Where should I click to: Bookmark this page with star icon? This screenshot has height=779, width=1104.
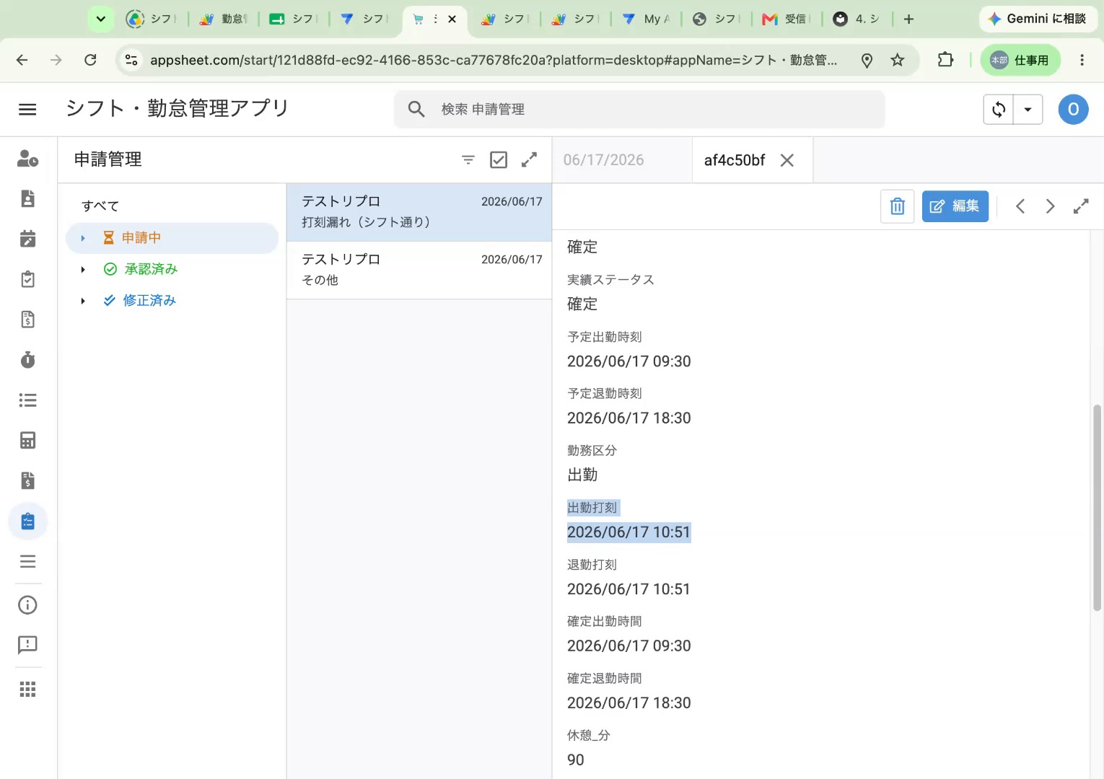click(x=898, y=60)
